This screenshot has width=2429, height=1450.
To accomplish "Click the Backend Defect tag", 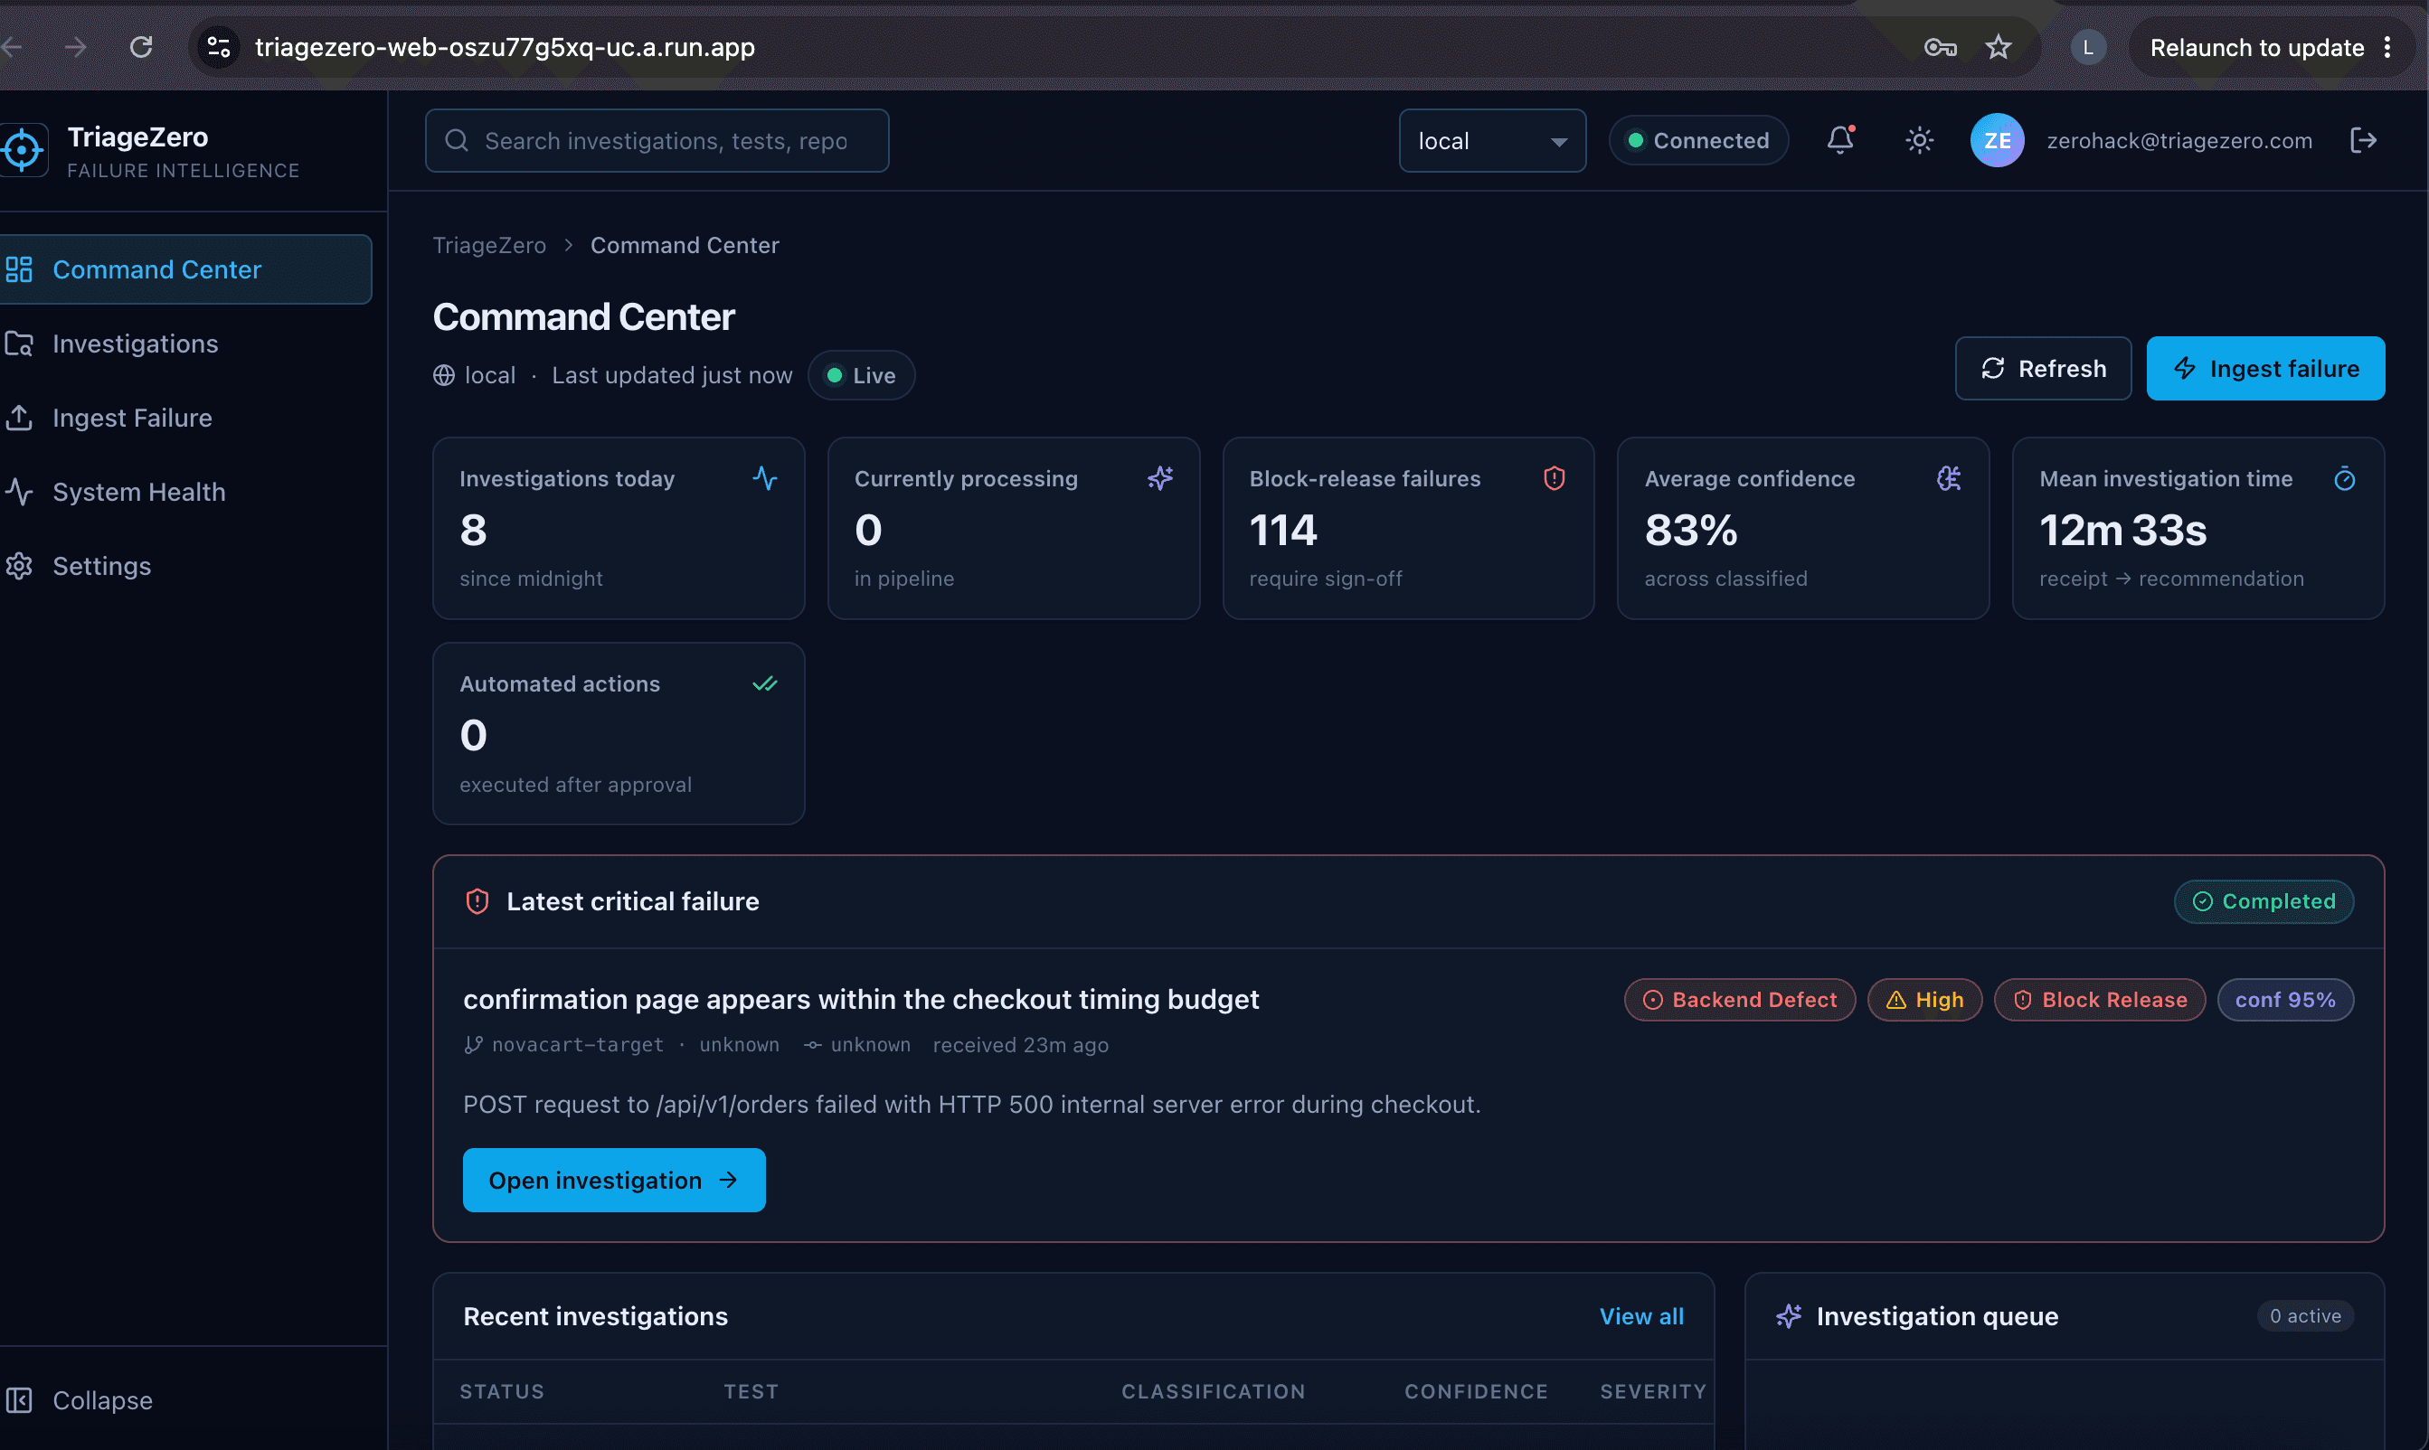I will click(x=1740, y=1000).
